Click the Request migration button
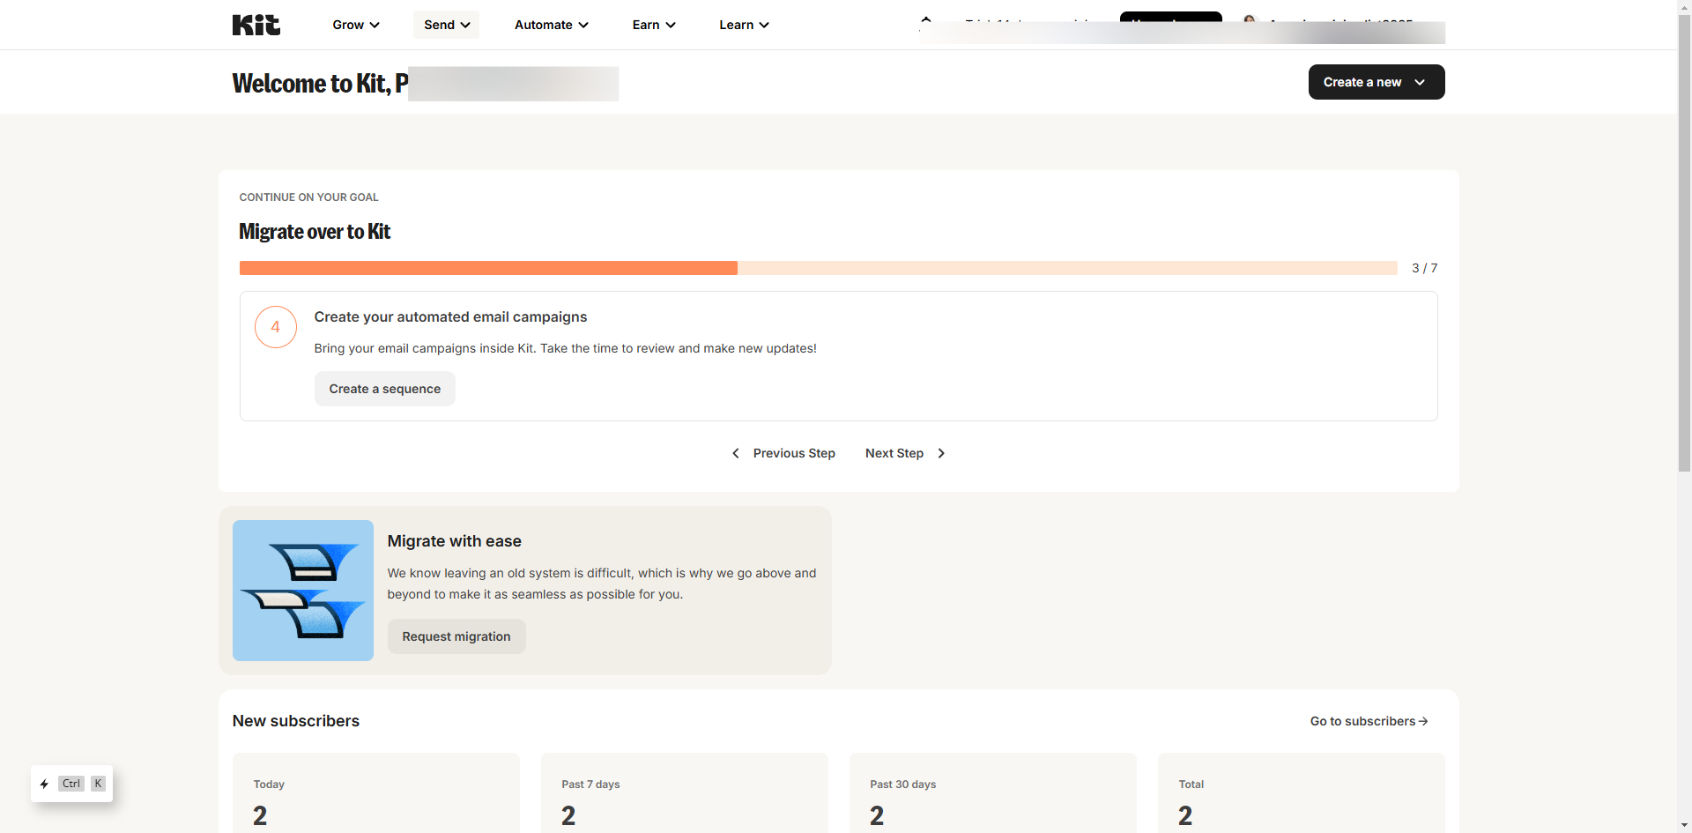This screenshot has width=1692, height=833. pyautogui.click(x=456, y=636)
